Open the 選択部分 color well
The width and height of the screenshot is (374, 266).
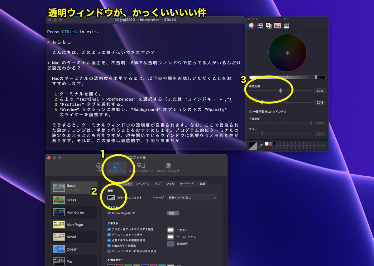point(170,244)
